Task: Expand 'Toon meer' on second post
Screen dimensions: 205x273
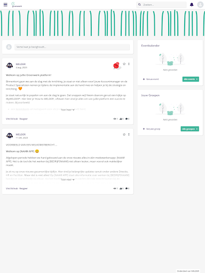Action: (68, 180)
